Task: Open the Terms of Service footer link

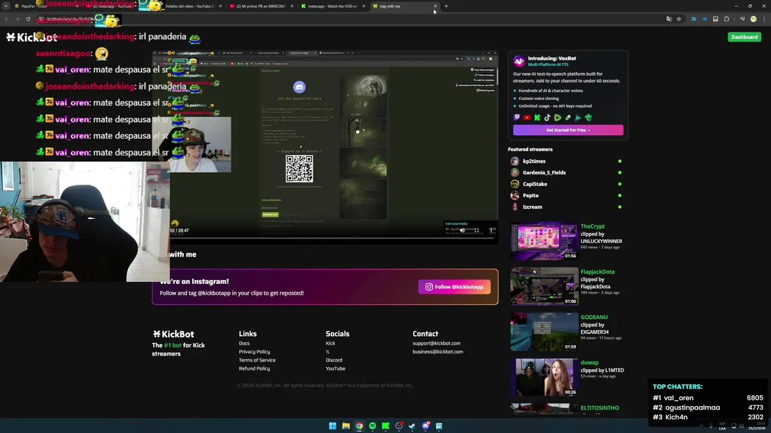Action: click(x=257, y=360)
